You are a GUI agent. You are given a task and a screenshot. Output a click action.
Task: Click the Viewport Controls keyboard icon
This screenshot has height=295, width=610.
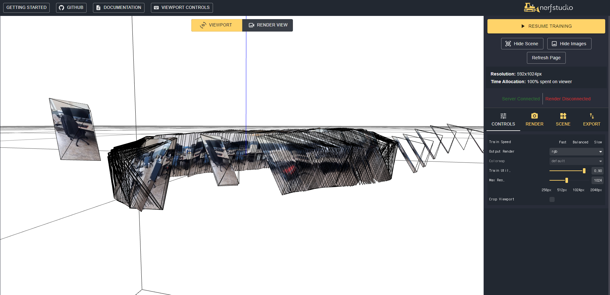click(x=156, y=8)
